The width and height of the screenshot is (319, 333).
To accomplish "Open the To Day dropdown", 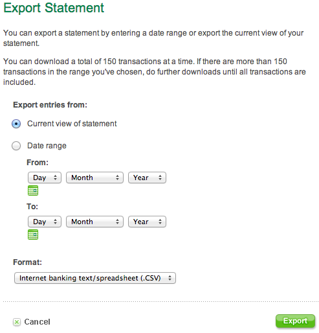I will coord(45,222).
